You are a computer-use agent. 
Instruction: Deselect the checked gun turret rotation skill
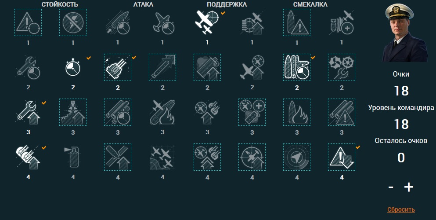(x=118, y=67)
